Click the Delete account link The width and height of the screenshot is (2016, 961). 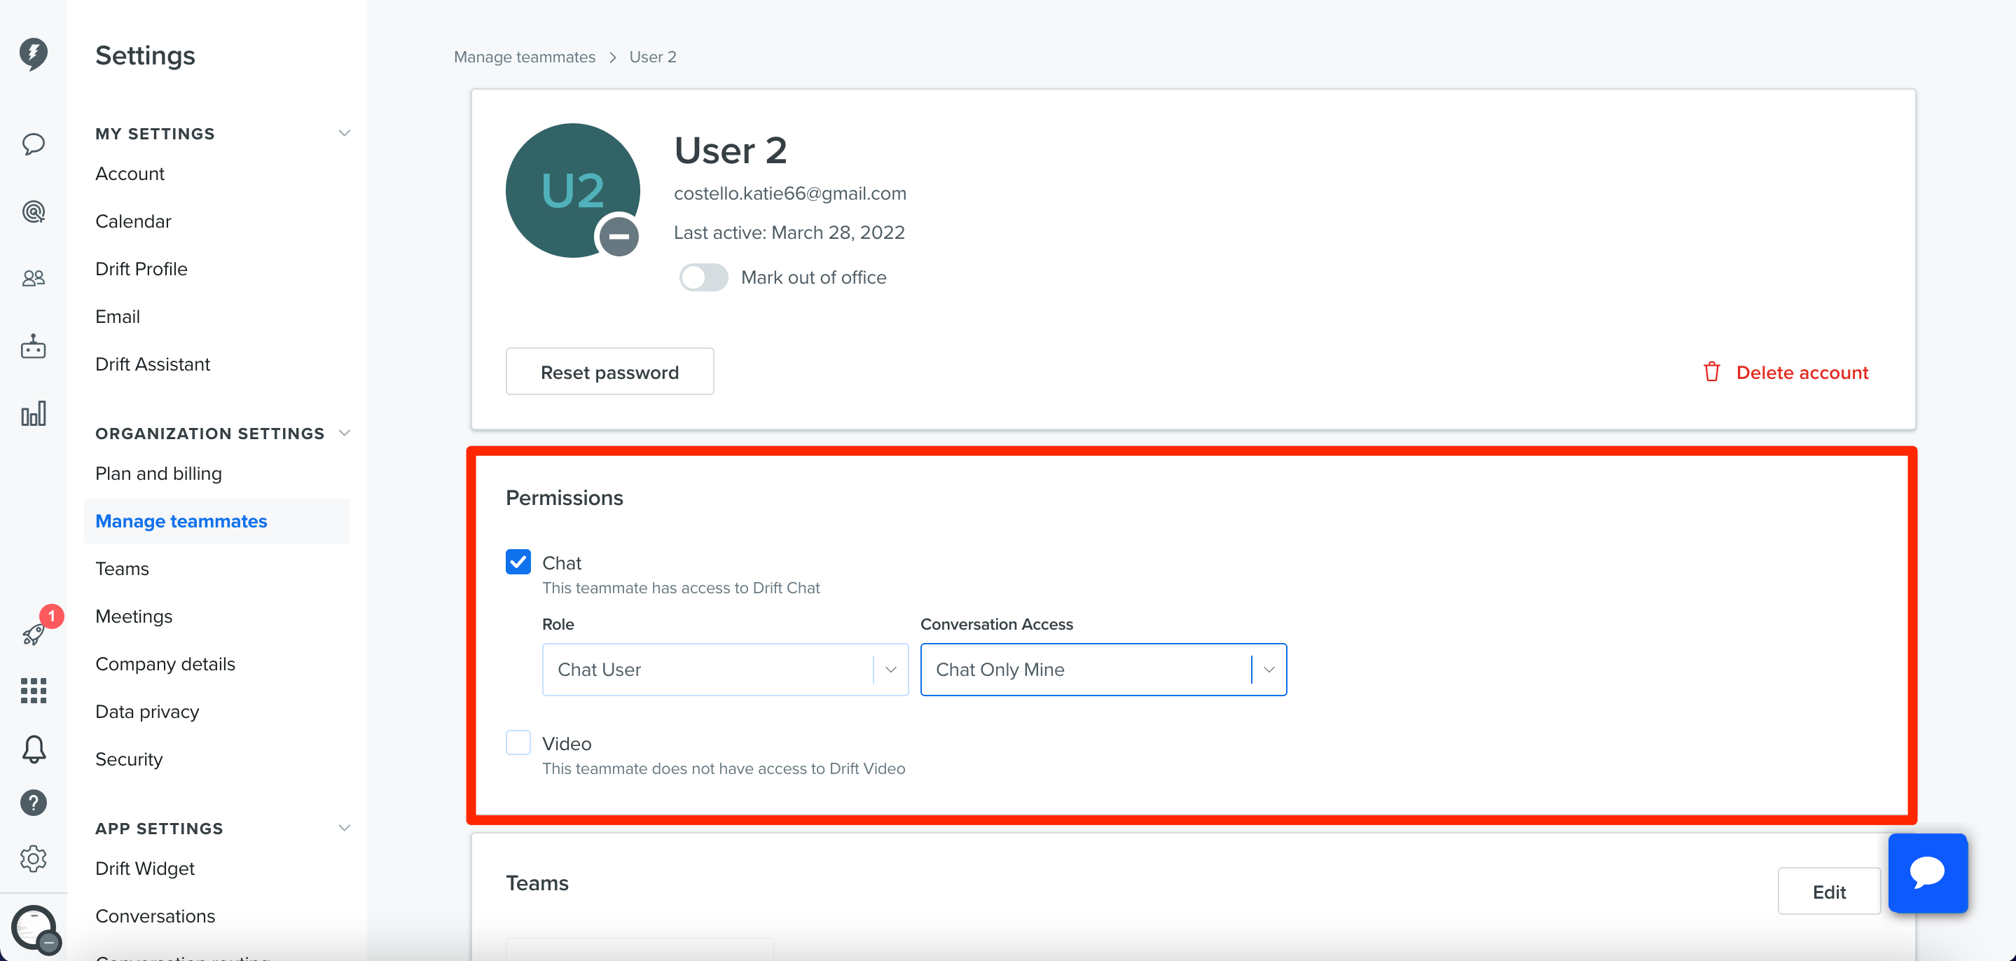[1785, 372]
